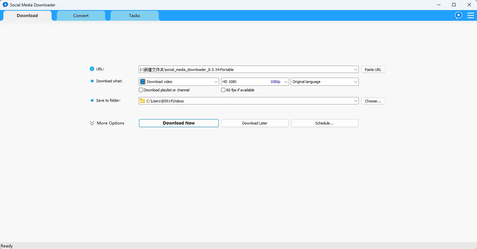The image size is (477, 249).
Task: Open the hamburger menu icon
Action: pyautogui.click(x=470, y=15)
